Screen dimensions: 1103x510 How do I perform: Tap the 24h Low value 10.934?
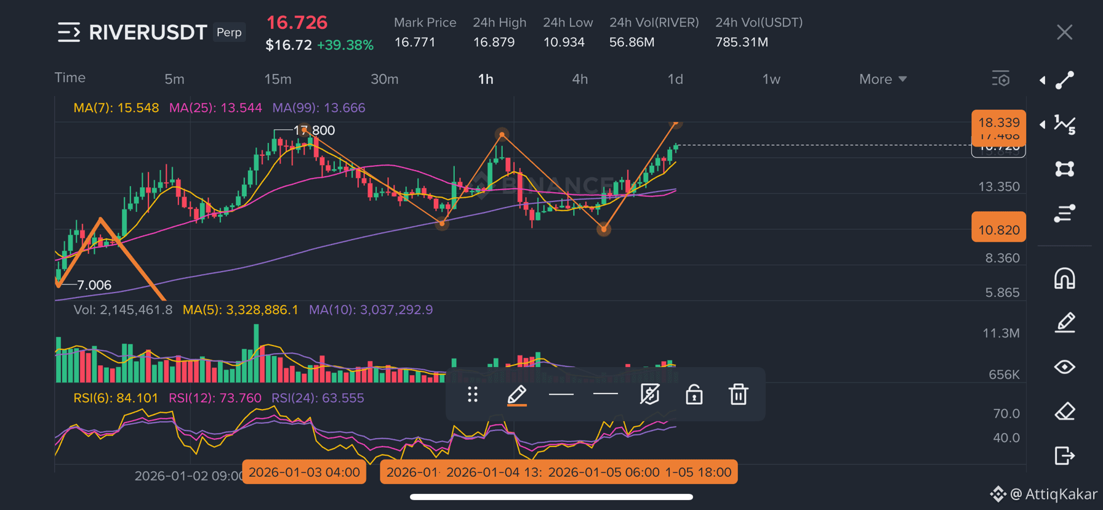[564, 42]
